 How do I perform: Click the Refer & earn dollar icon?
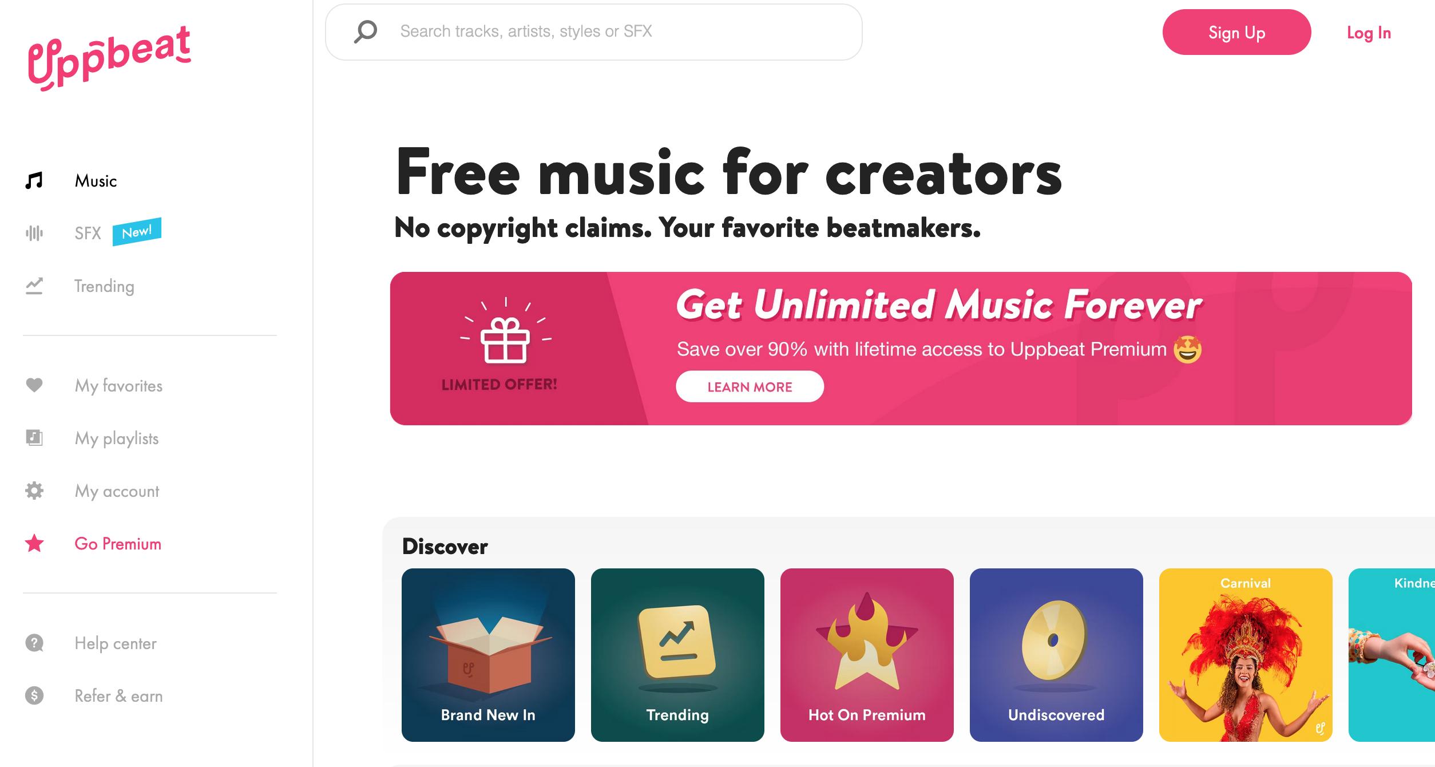pyautogui.click(x=34, y=695)
